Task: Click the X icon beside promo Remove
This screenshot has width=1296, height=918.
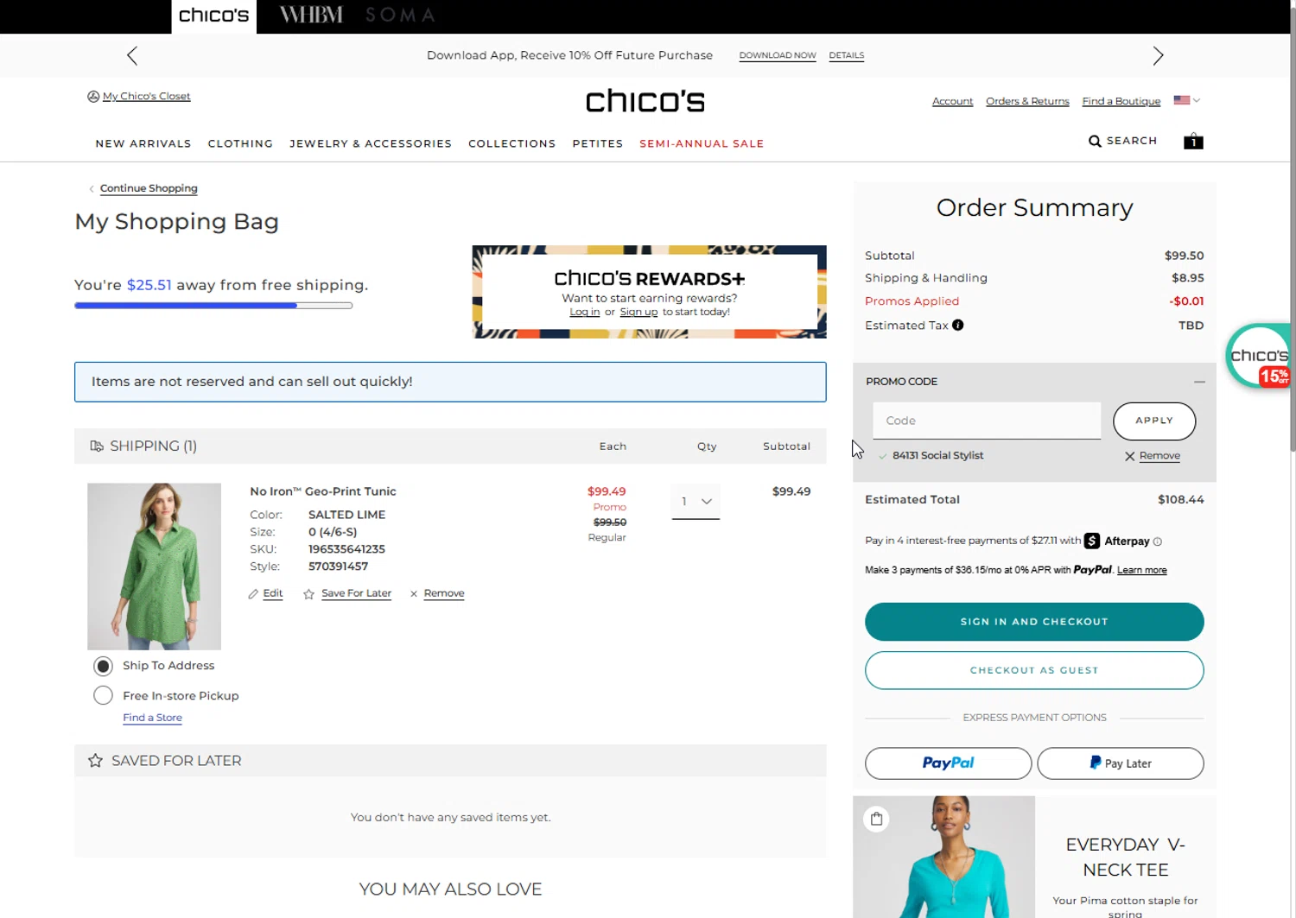Action: point(1129,456)
